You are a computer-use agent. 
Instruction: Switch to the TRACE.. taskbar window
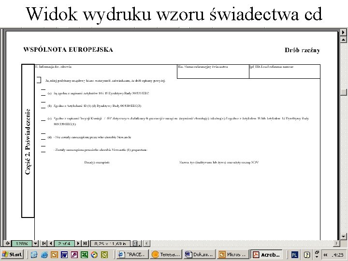click(132, 254)
